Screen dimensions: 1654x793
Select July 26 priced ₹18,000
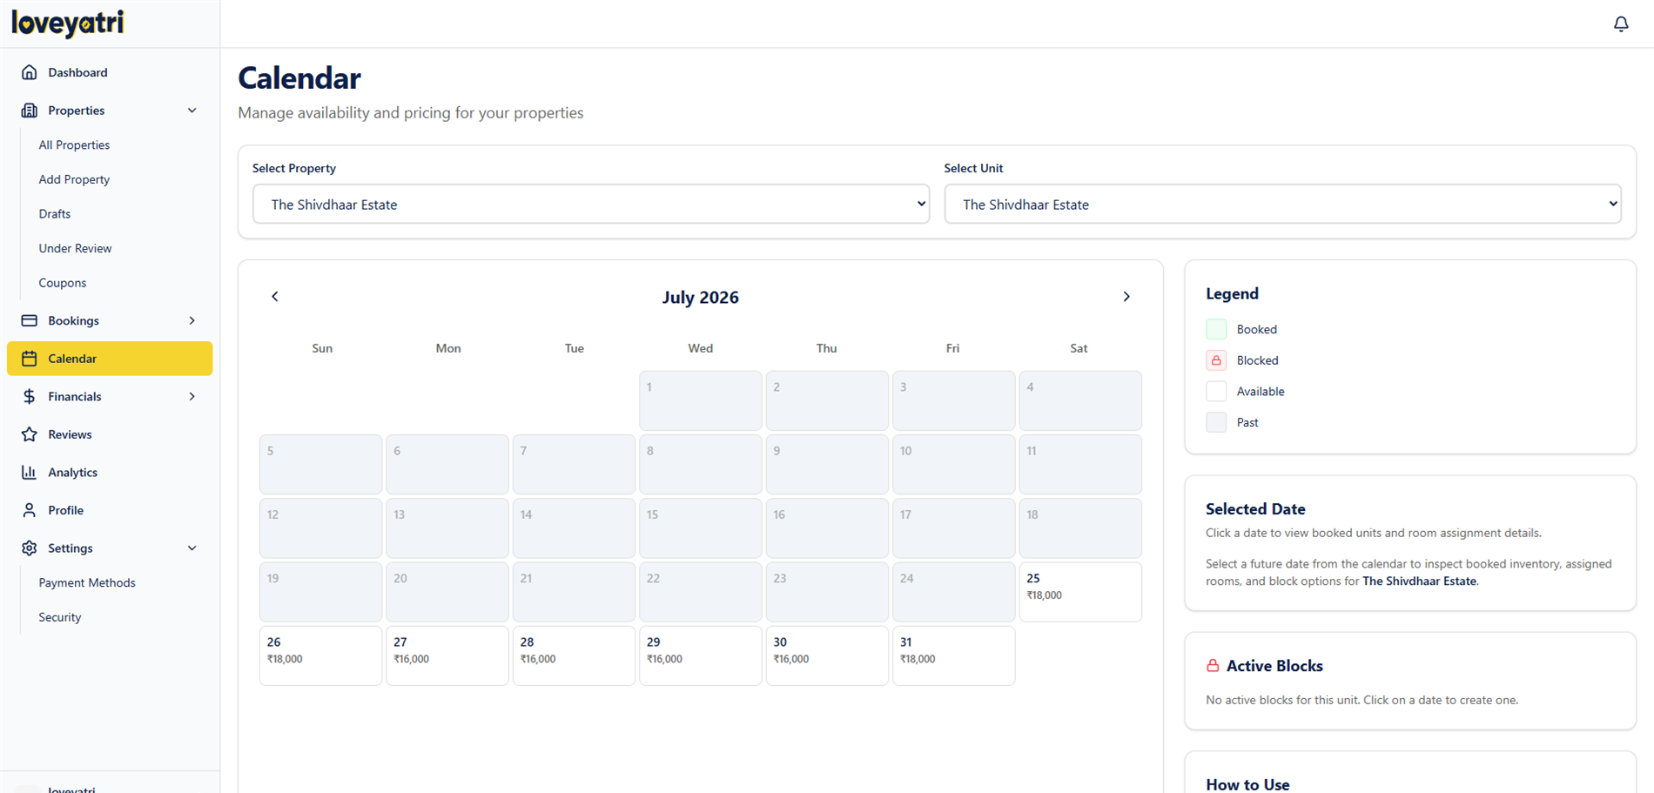[320, 655]
